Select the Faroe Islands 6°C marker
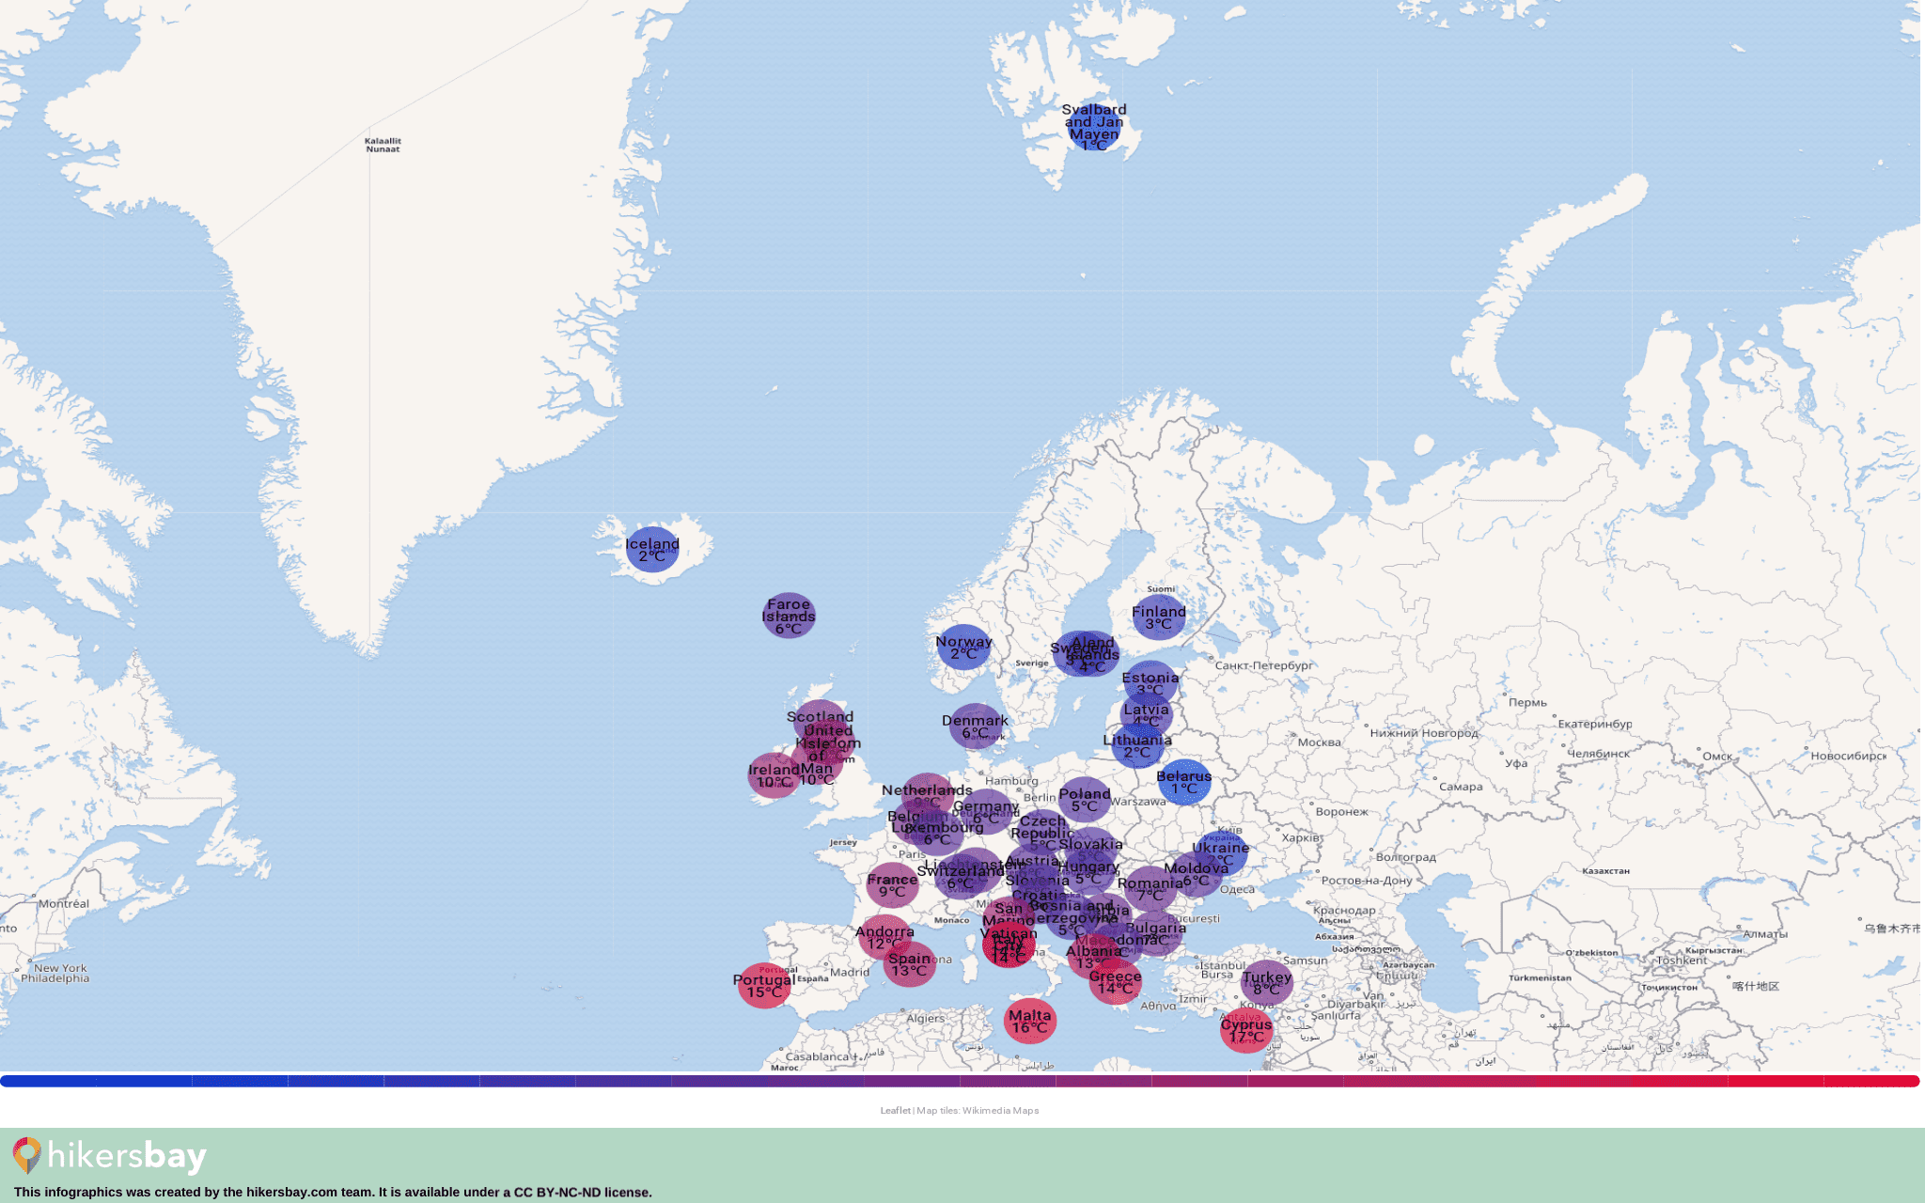The width and height of the screenshot is (1925, 1203). (x=788, y=617)
